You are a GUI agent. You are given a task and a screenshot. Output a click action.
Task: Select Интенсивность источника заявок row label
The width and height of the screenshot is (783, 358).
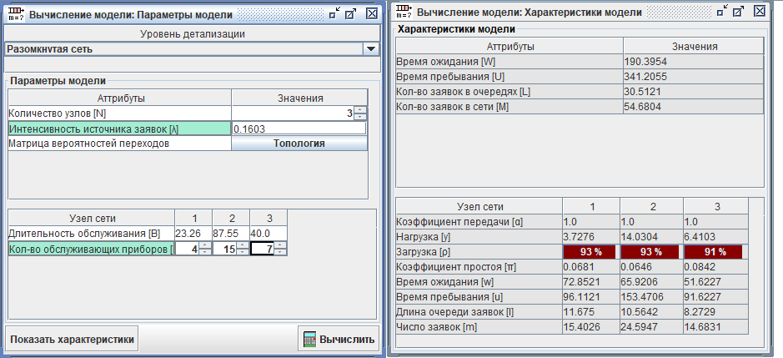click(x=120, y=129)
